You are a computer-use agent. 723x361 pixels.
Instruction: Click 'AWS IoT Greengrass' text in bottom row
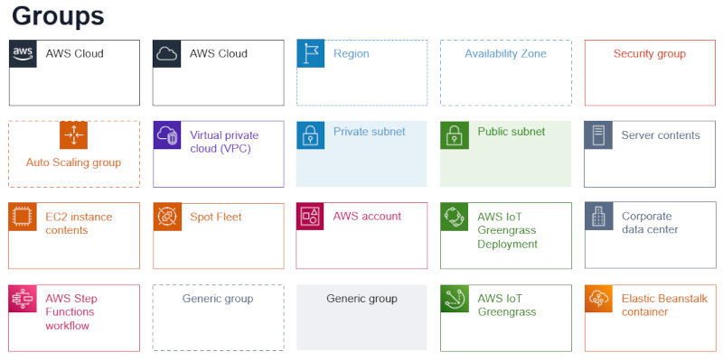[507, 305]
